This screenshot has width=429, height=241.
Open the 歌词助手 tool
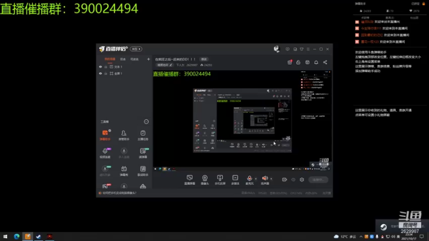click(143, 171)
